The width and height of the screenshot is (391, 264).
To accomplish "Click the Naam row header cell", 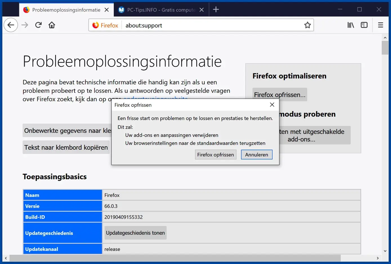I will (x=62, y=195).
